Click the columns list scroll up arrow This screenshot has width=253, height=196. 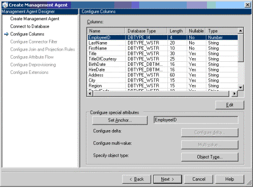[x=240, y=31]
